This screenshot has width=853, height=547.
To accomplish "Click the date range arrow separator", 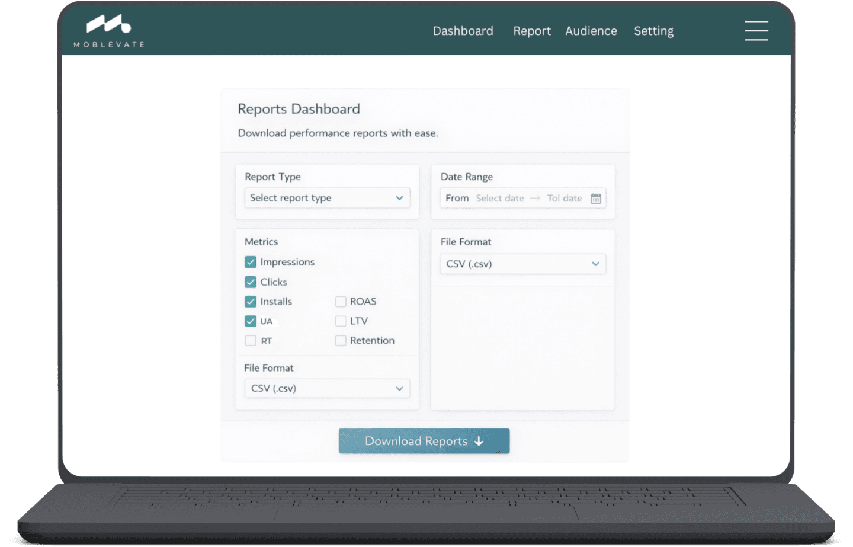I will pyautogui.click(x=535, y=199).
